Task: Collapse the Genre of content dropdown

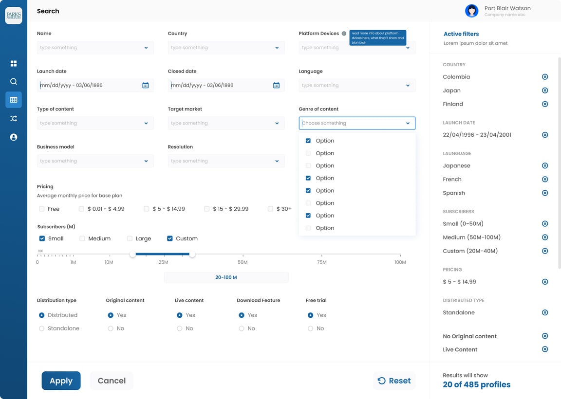Action: [x=408, y=123]
